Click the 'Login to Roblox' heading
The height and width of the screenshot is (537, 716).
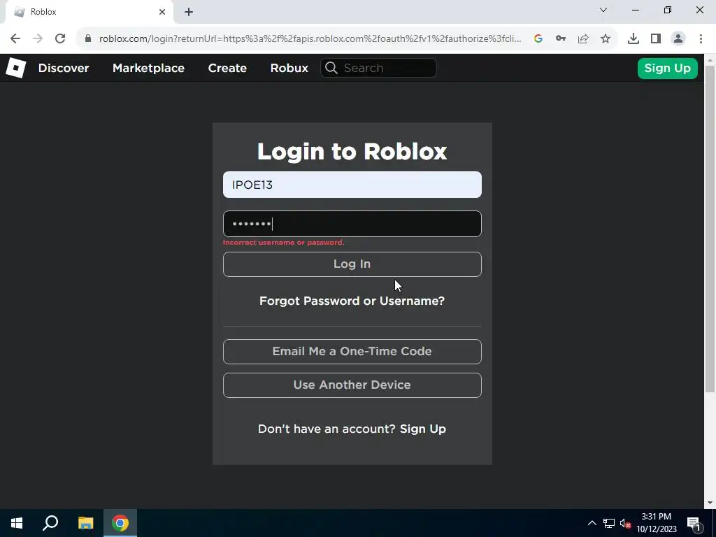[352, 151]
